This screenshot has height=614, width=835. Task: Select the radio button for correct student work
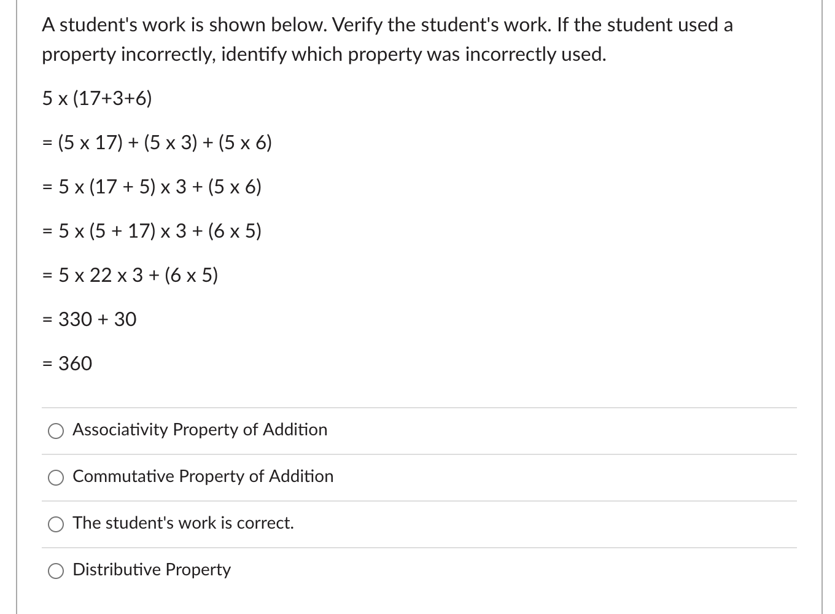(x=56, y=524)
